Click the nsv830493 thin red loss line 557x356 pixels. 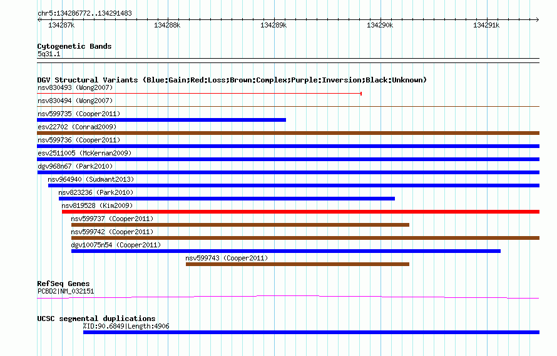pos(199,94)
